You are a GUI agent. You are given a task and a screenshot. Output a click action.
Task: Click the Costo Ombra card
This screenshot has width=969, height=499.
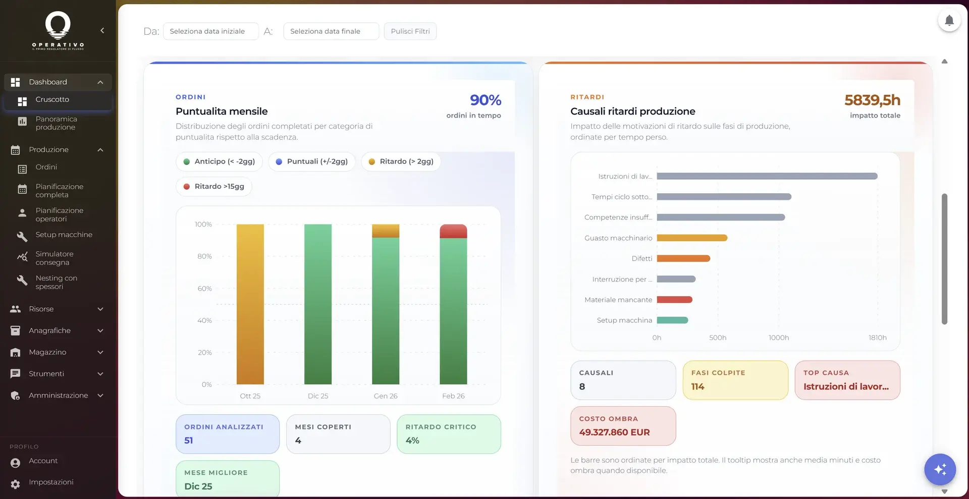coord(623,426)
